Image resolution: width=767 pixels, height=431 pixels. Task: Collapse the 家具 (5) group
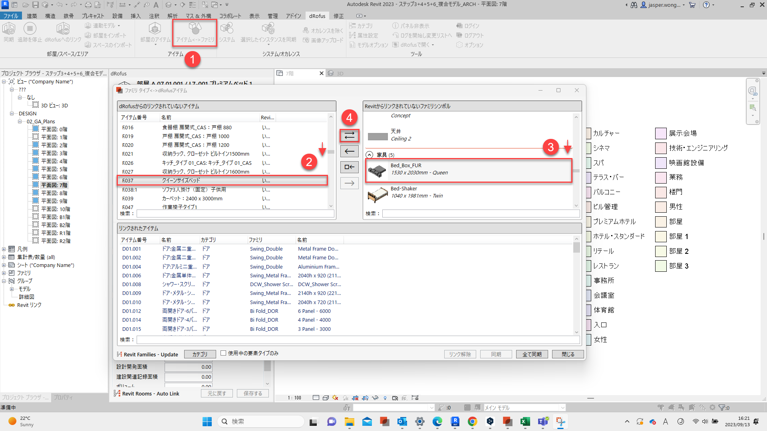click(370, 155)
